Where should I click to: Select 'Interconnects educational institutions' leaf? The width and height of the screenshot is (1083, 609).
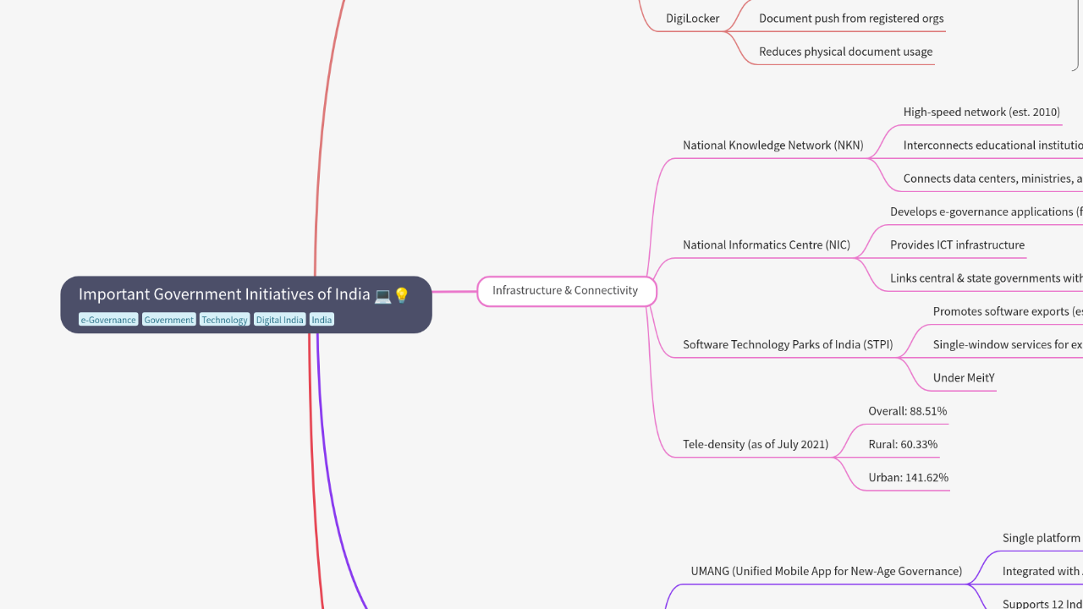click(992, 145)
